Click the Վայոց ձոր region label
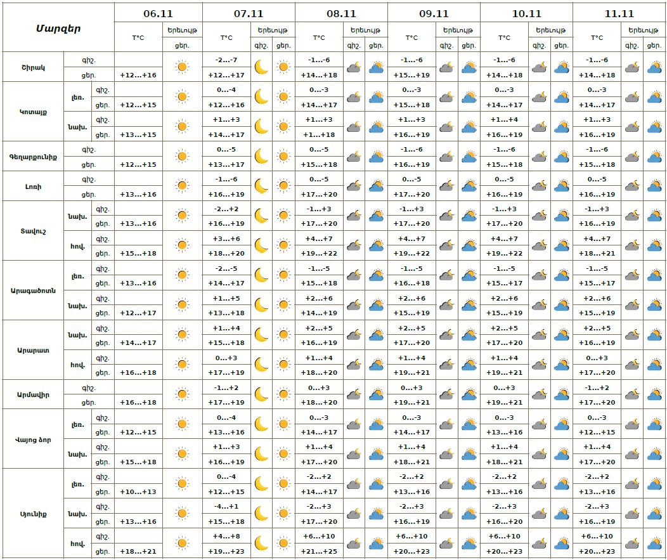The width and height of the screenshot is (667, 560). point(33,439)
